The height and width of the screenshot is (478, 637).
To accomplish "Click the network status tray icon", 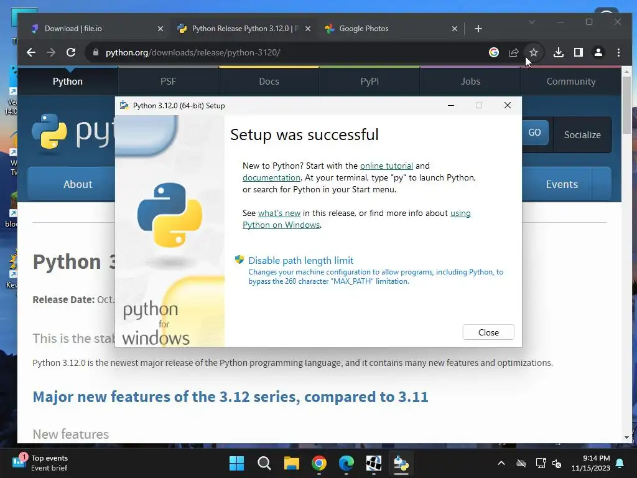I will (x=541, y=463).
